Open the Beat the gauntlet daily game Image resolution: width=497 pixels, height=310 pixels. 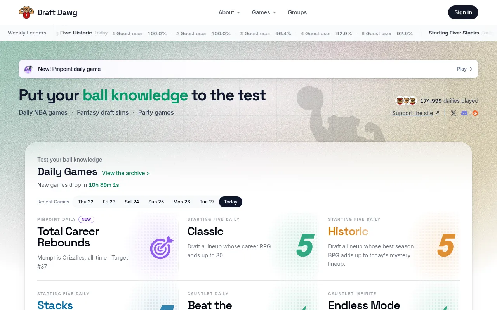pyautogui.click(x=210, y=305)
